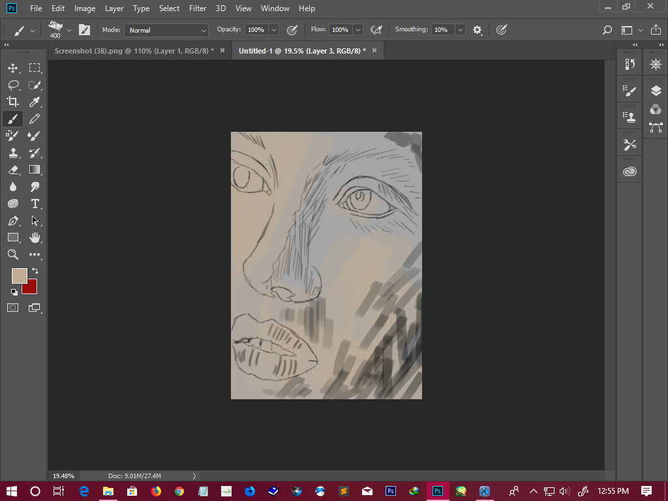Image resolution: width=668 pixels, height=501 pixels.
Task: Select the Brush tool in toolbox
Action: click(13, 119)
